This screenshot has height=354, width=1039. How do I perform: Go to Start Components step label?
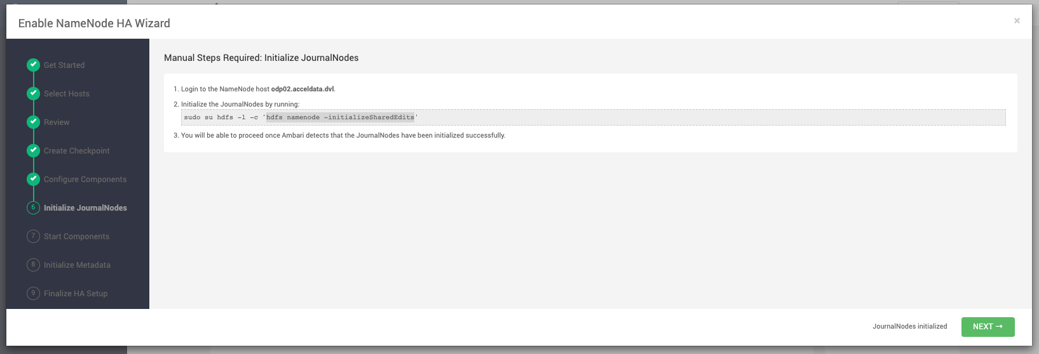pyautogui.click(x=76, y=237)
